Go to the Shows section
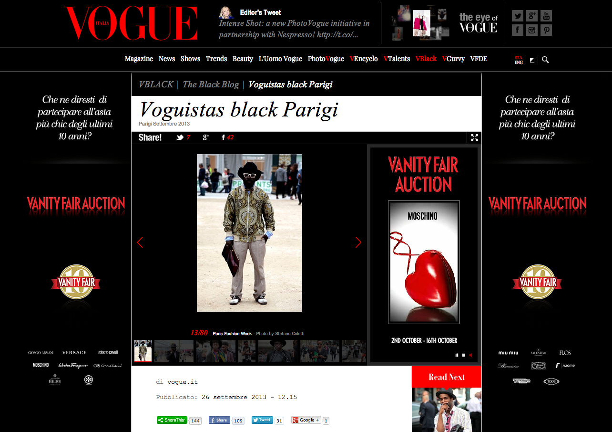This screenshot has height=432, width=612. tap(190, 59)
